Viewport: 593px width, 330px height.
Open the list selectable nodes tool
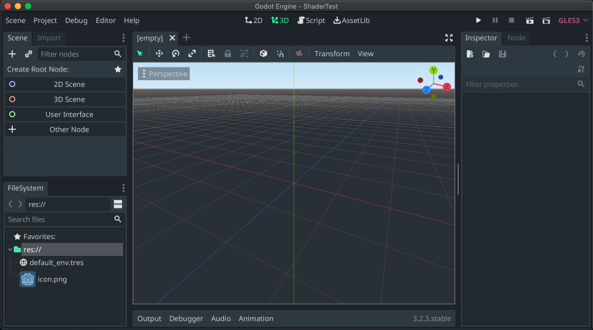pos(211,54)
